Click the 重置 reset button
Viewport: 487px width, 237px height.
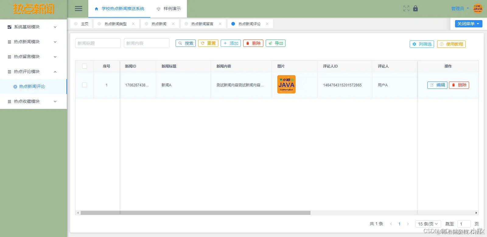pos(208,43)
